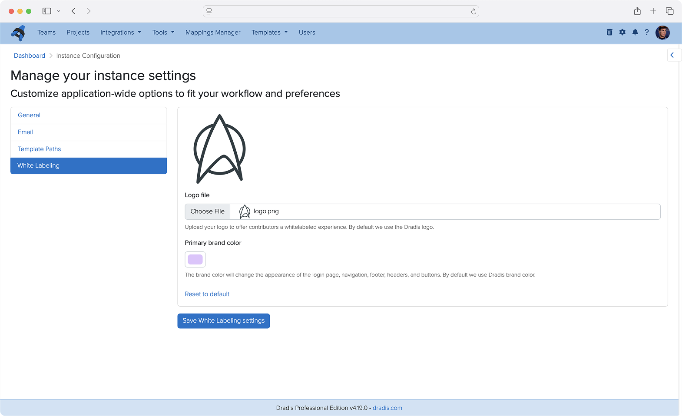This screenshot has width=682, height=416.
Task: Open notifications bell icon
Action: (635, 32)
